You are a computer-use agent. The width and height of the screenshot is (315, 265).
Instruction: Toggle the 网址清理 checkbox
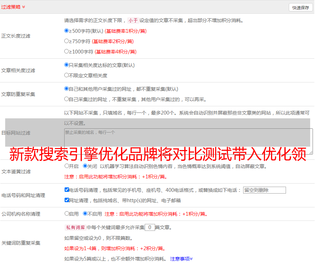[67, 200]
